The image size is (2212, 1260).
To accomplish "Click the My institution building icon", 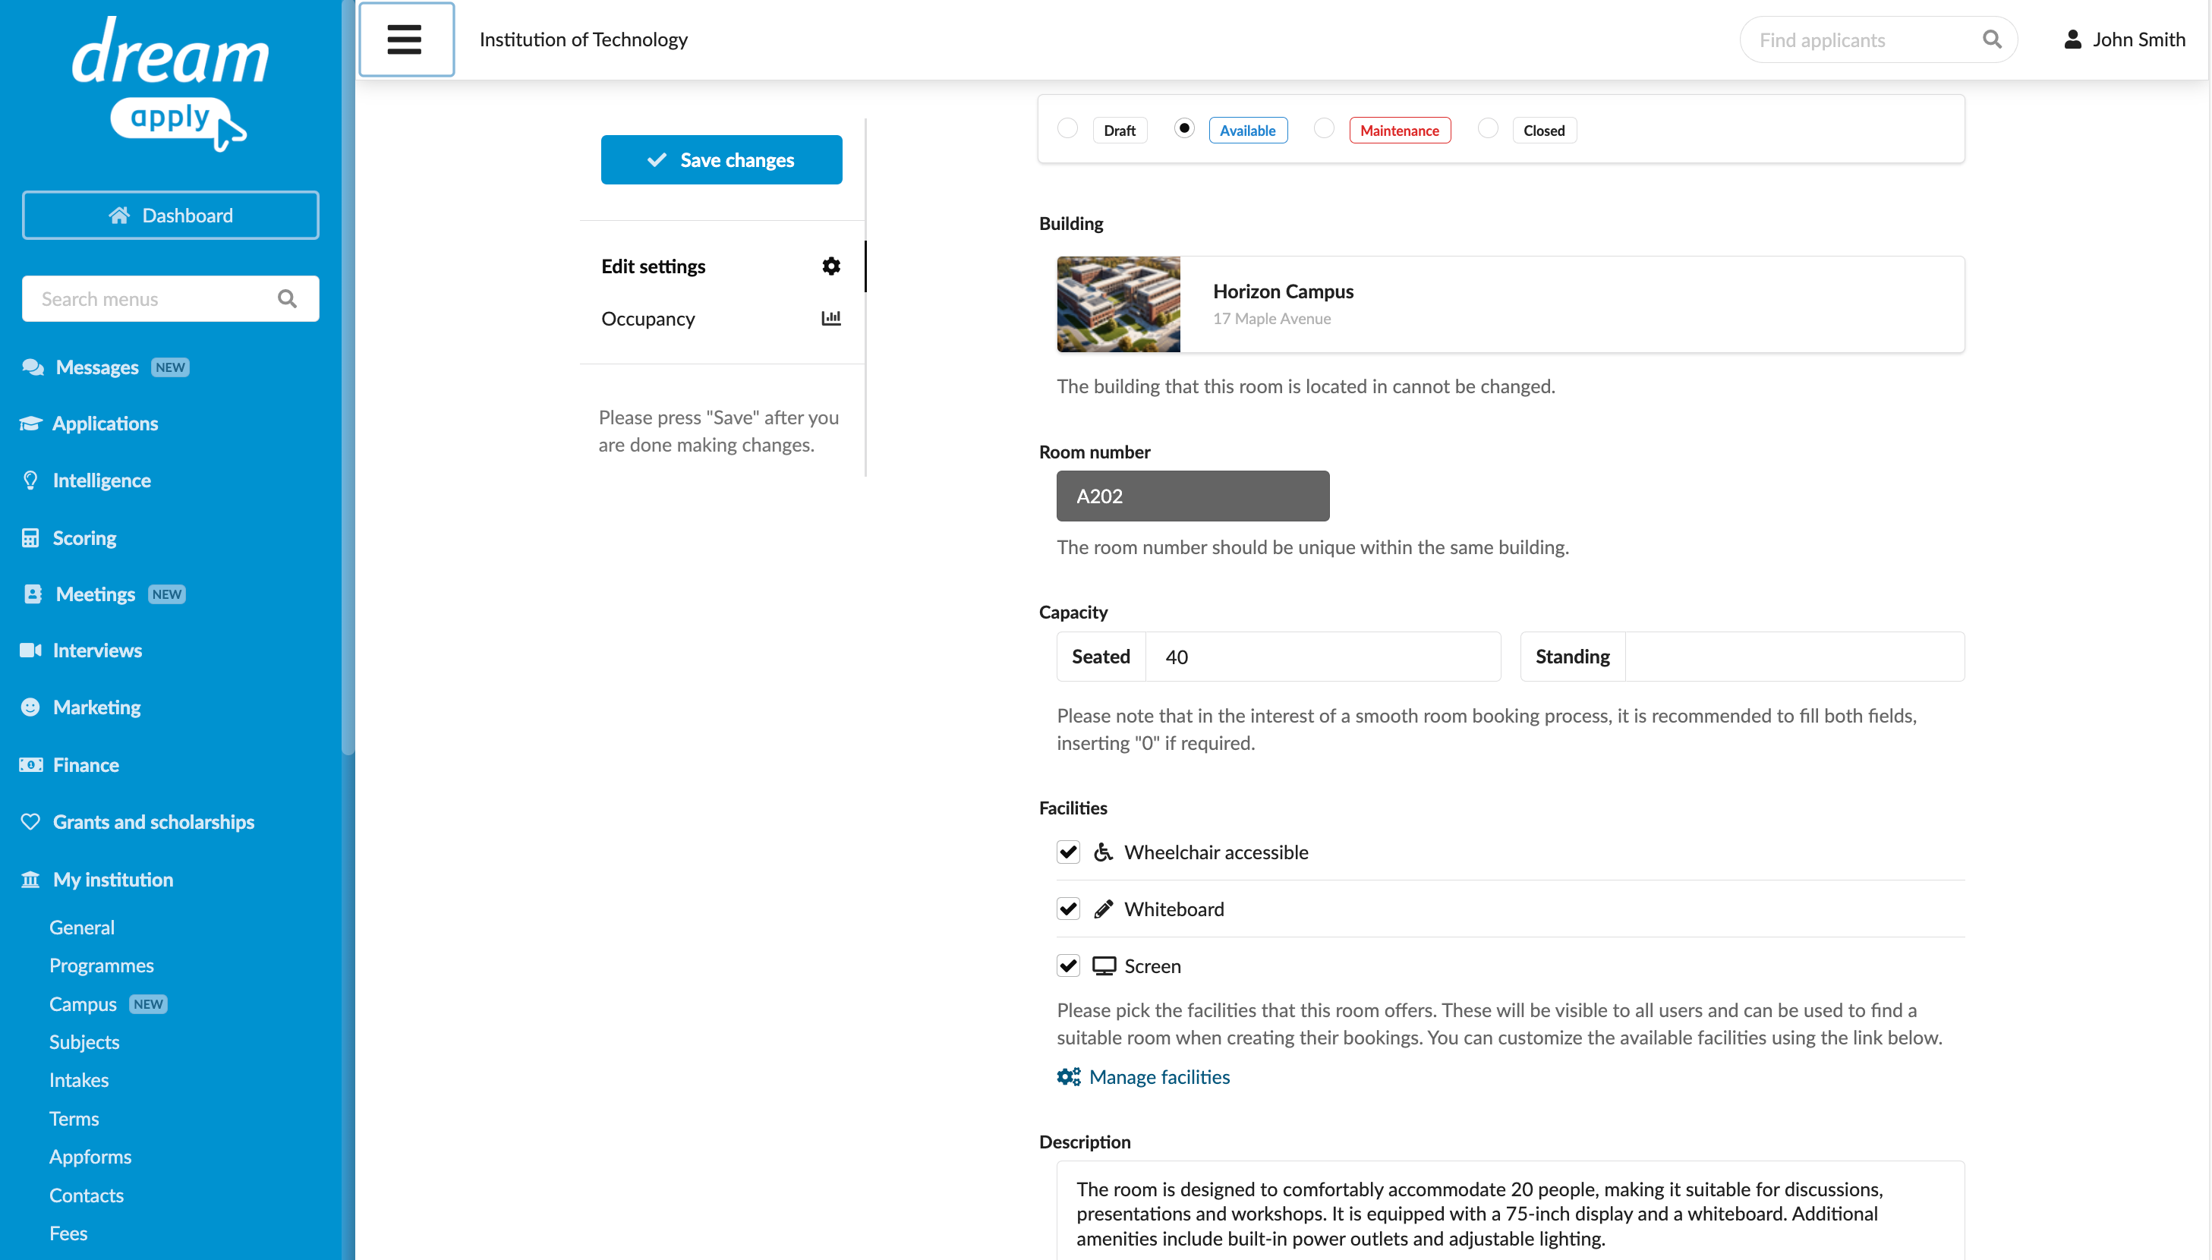I will pyautogui.click(x=30, y=880).
